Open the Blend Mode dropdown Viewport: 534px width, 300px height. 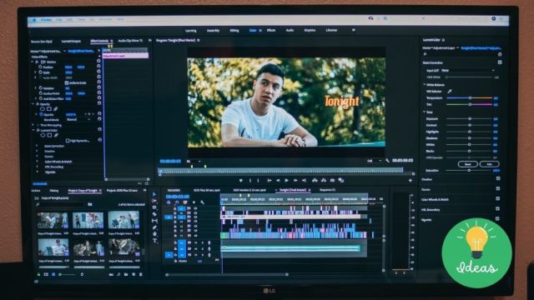click(x=78, y=120)
